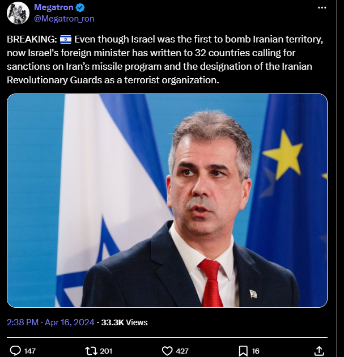Click the 201 reposts count
Screen dimensions: 344x357
point(106,351)
